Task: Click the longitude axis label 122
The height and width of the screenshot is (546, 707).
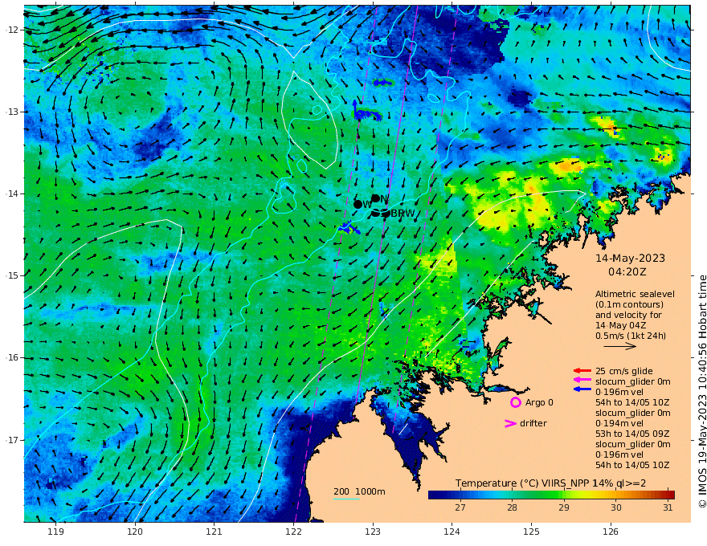Action: click(293, 532)
